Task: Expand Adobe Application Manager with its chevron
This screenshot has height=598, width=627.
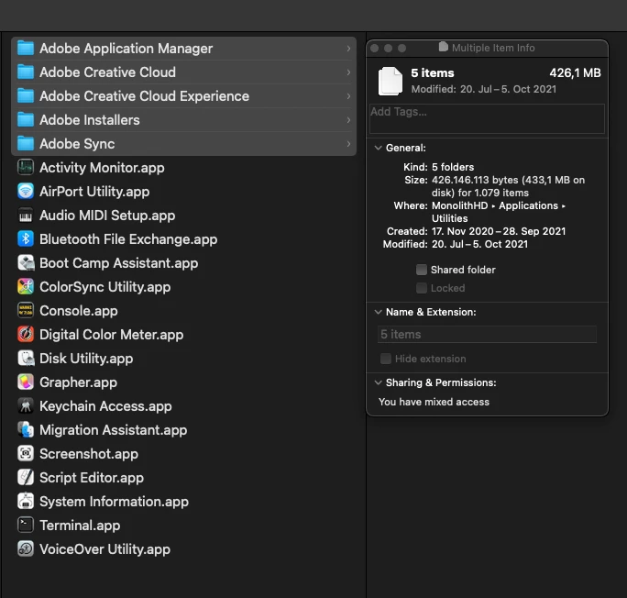Action: click(348, 49)
